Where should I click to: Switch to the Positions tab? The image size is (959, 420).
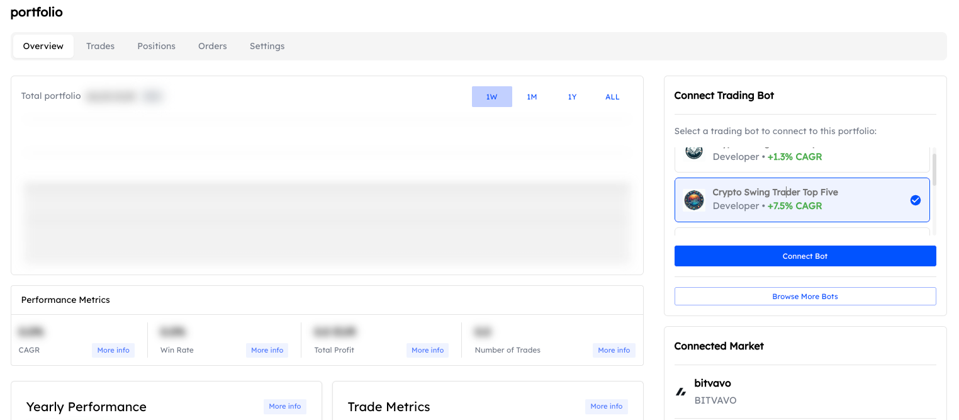[156, 45]
